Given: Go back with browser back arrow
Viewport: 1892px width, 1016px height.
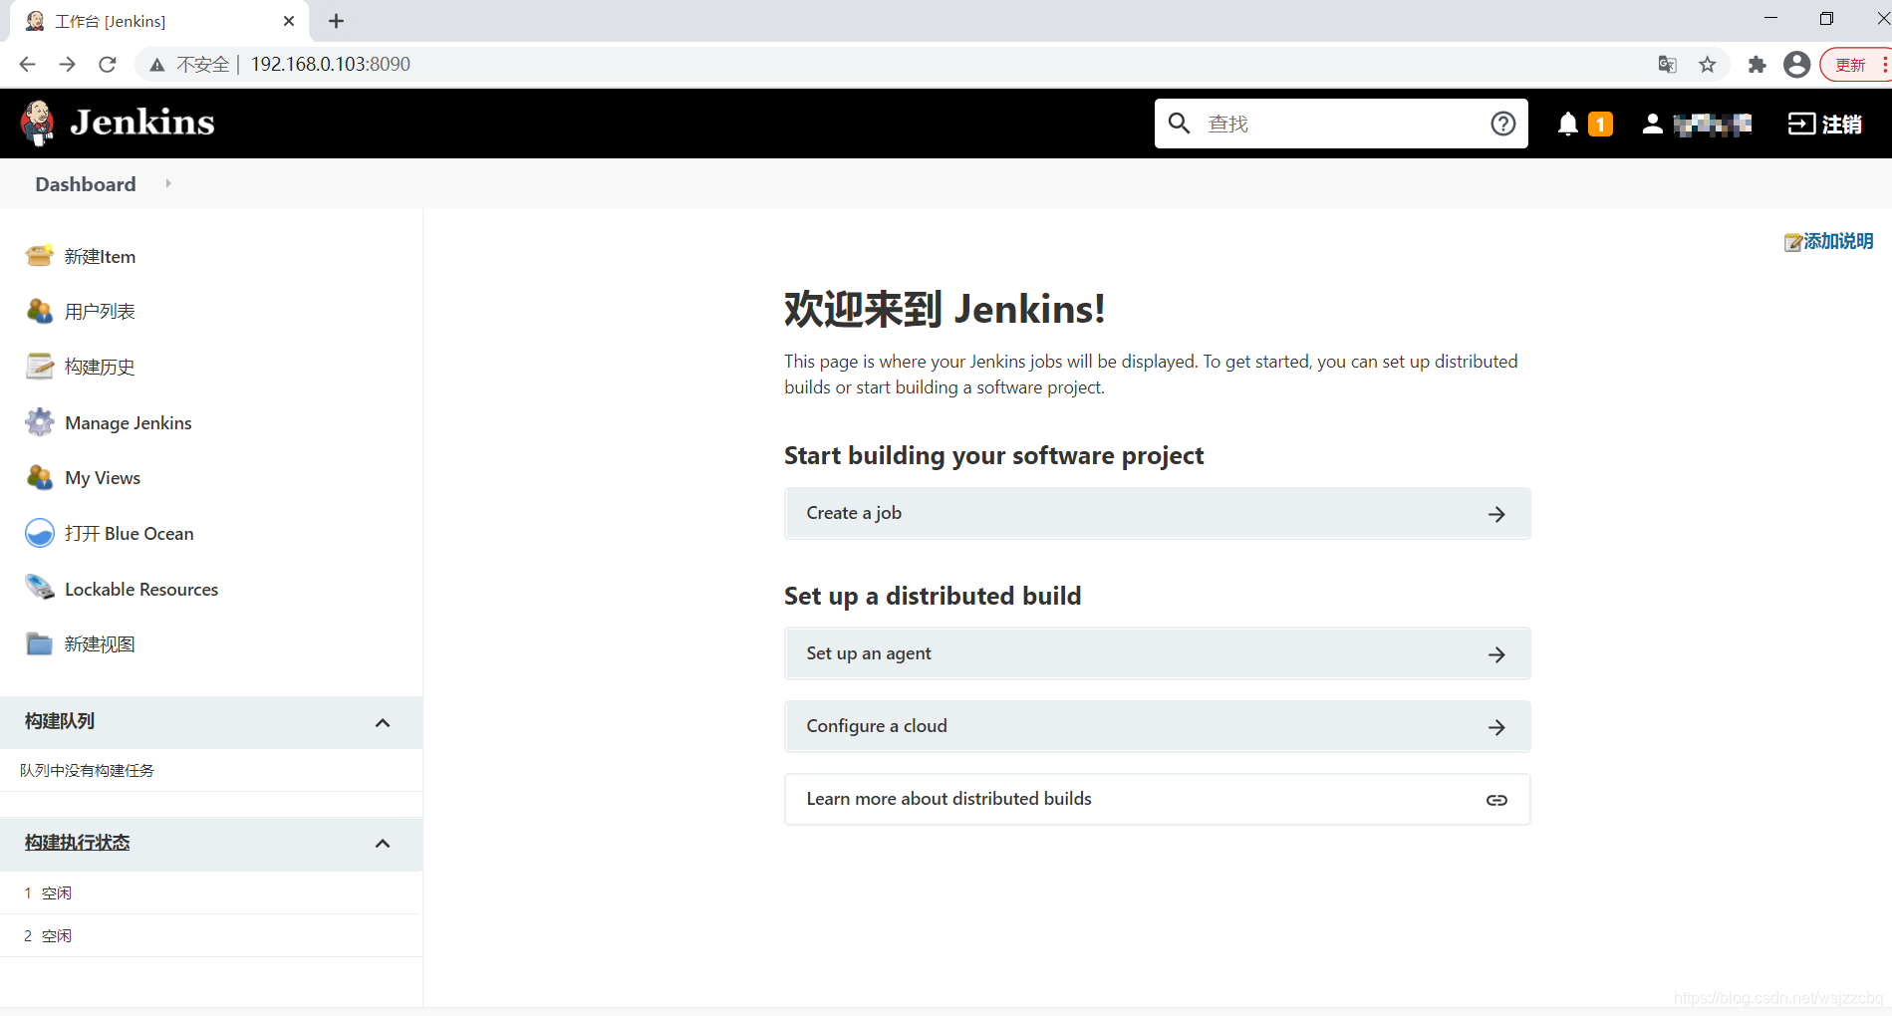Looking at the screenshot, I should tap(27, 65).
